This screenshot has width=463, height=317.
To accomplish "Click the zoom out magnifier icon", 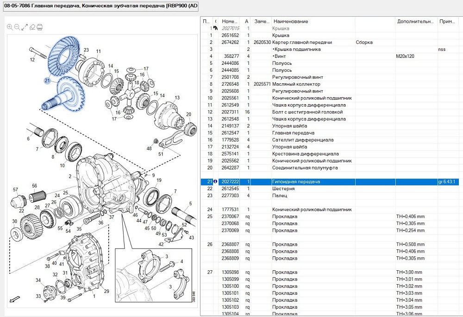I will point(17,27).
